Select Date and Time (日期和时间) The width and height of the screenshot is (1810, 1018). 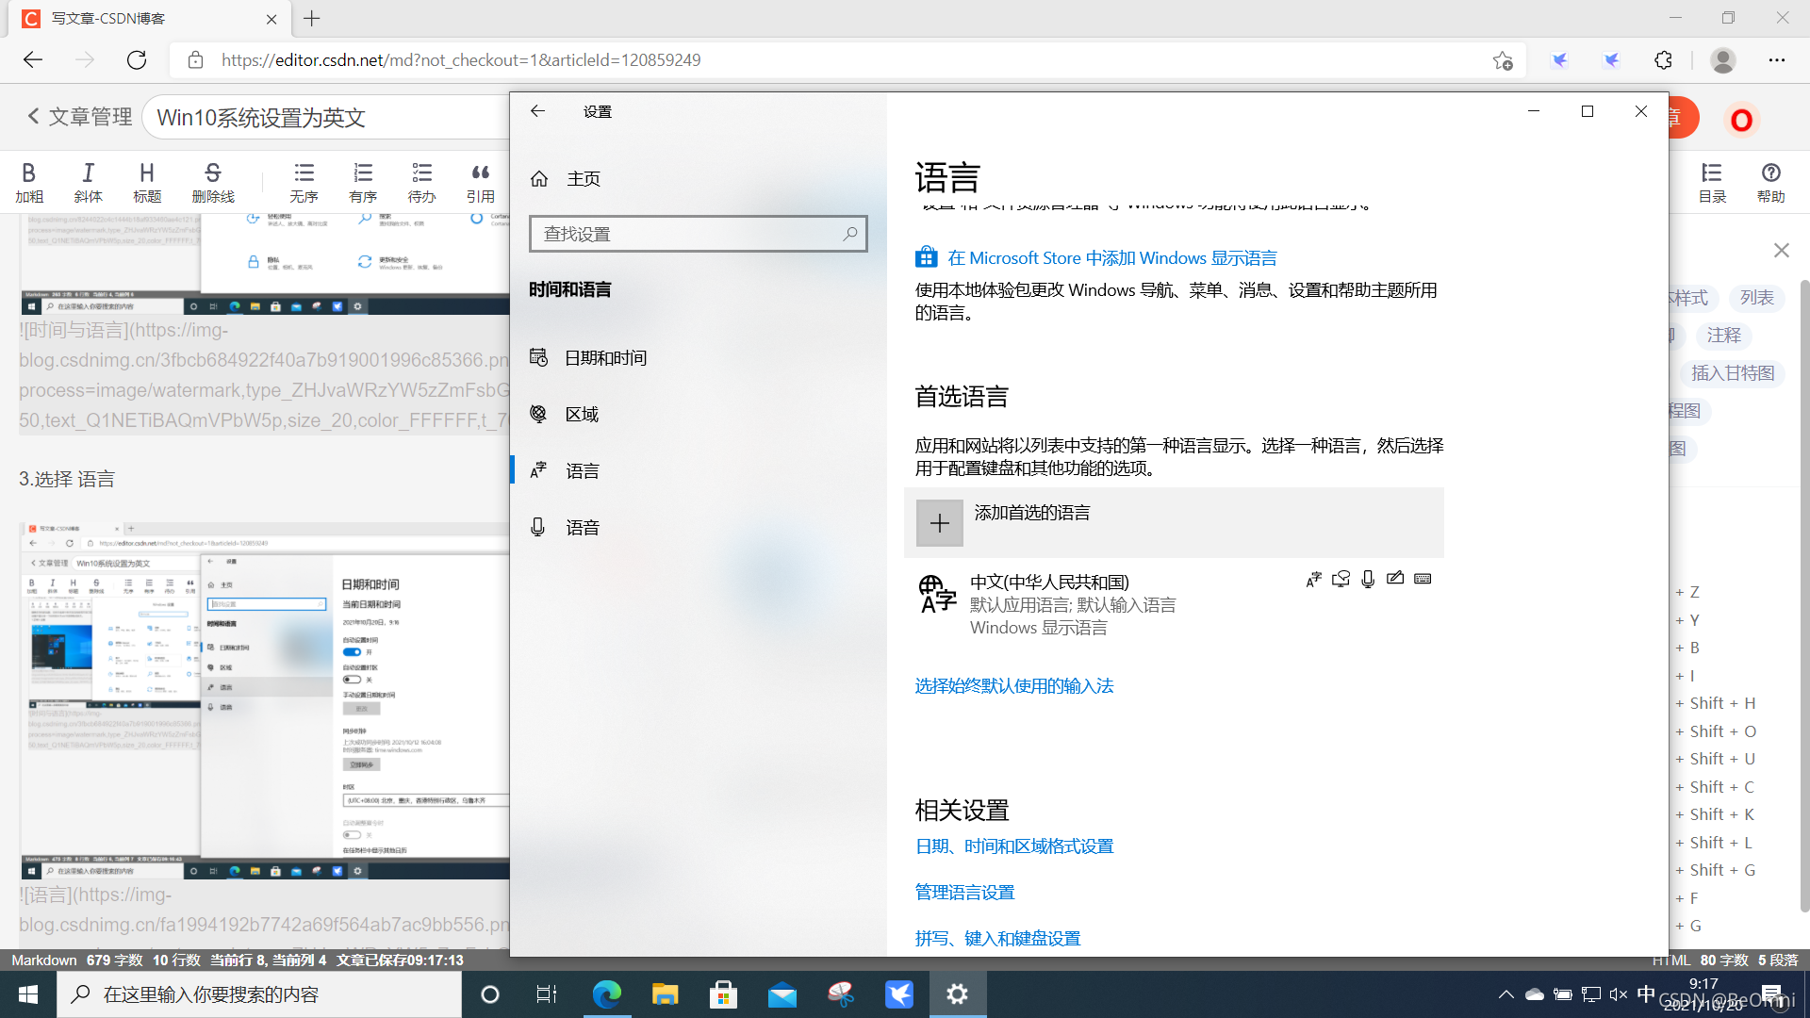pyautogui.click(x=605, y=357)
